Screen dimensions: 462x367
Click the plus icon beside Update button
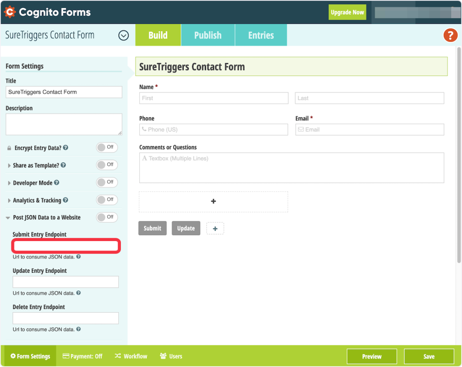(x=215, y=228)
